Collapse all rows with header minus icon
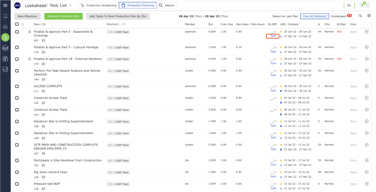Image resolution: width=376 pixels, height=192 pixels. [22, 24]
